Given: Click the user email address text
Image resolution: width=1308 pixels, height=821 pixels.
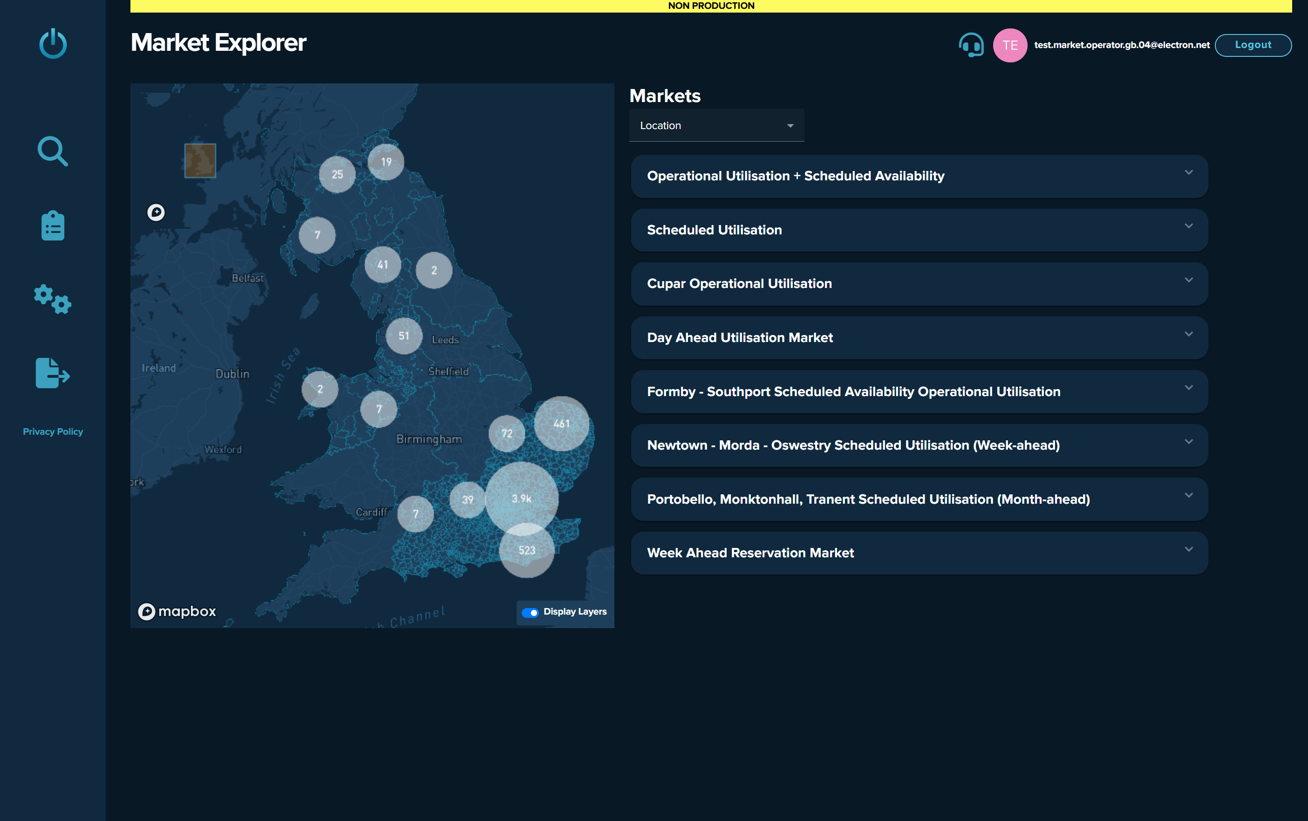Looking at the screenshot, I should click(1121, 45).
